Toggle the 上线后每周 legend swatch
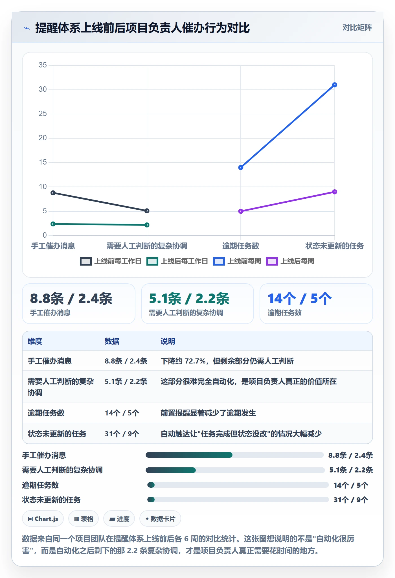The height and width of the screenshot is (578, 395). (x=272, y=261)
